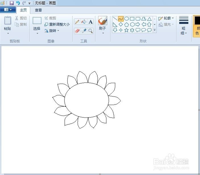
Task: Open the Rotate (旋转) dropdown
Action: (52, 31)
